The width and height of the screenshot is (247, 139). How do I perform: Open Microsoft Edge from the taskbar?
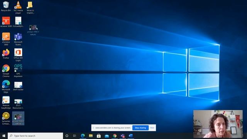click(x=83, y=136)
